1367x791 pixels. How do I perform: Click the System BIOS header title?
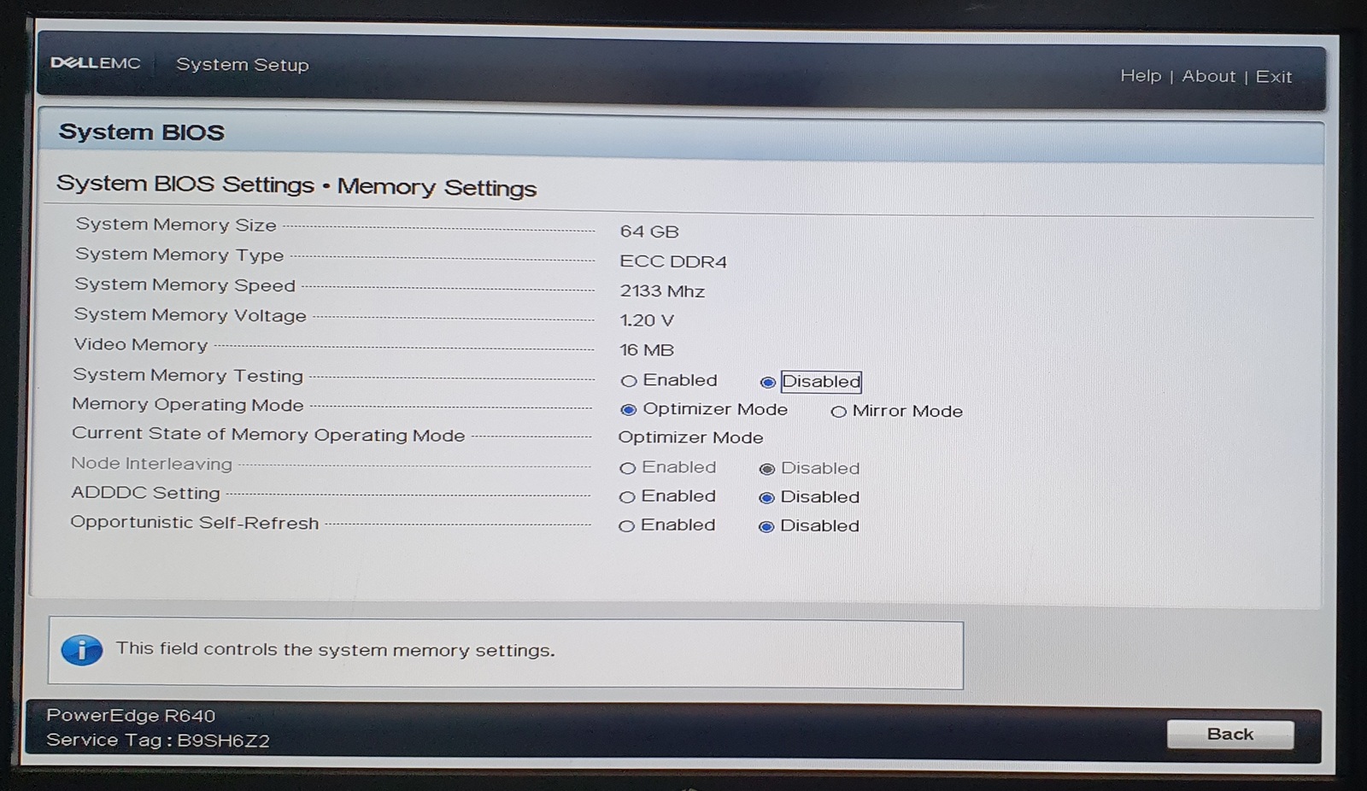142,132
